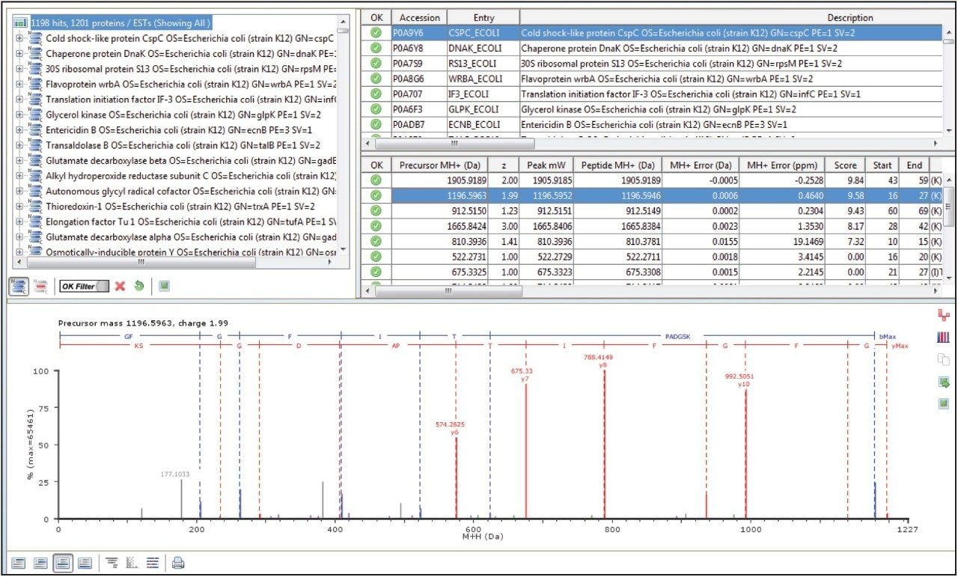Viewport: 958px width, 577px height.
Task: Click the green image export icon beside the refresh arrow
Action: click(x=165, y=286)
